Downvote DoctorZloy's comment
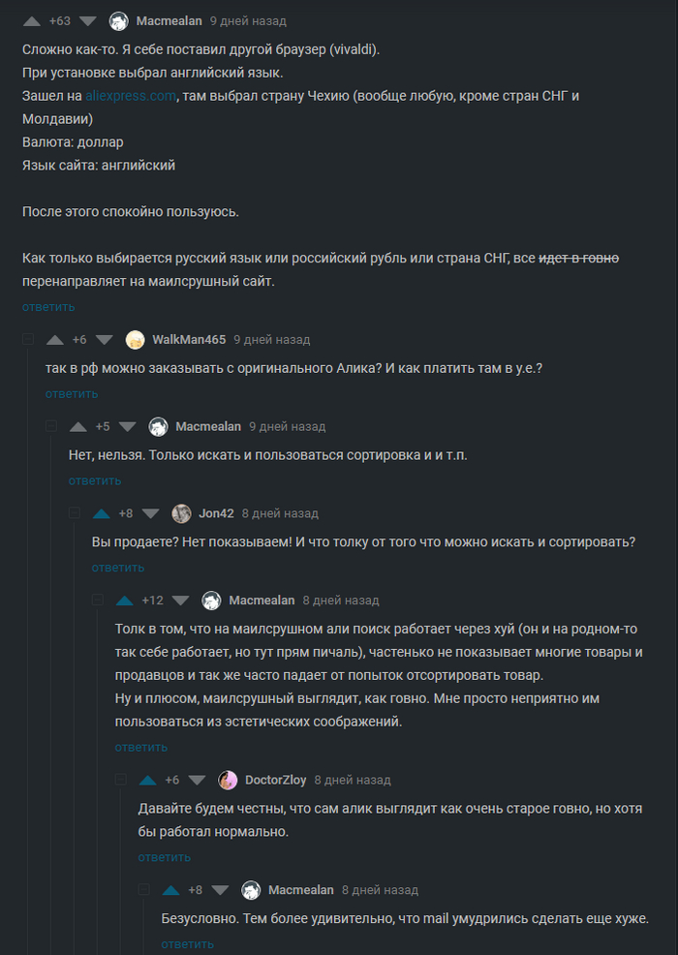This screenshot has width=678, height=955. (198, 780)
